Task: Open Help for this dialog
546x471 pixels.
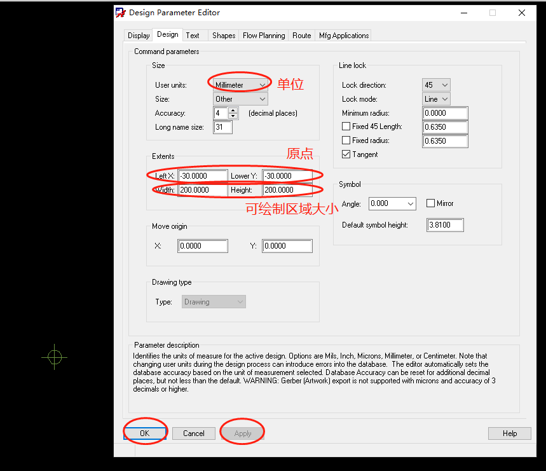Action: pyautogui.click(x=509, y=433)
